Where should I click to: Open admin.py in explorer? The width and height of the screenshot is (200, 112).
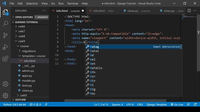click(30, 71)
